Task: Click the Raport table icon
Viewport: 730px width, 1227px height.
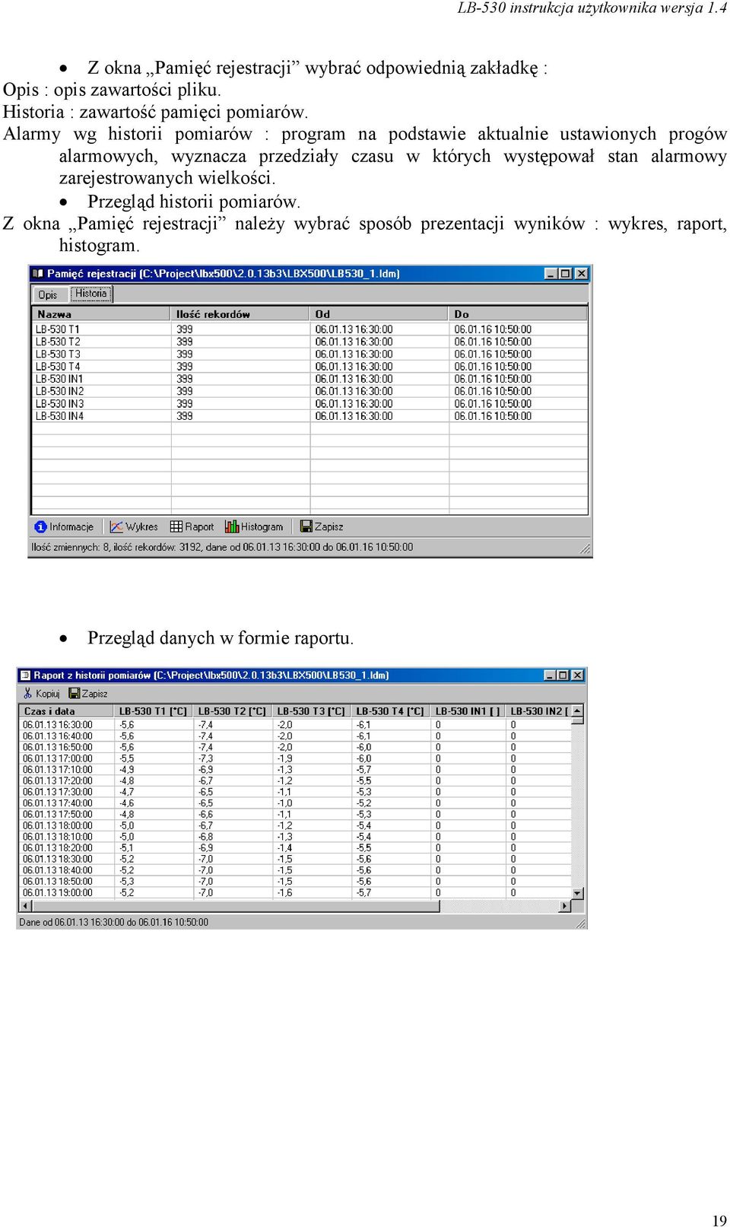Action: coord(176,526)
